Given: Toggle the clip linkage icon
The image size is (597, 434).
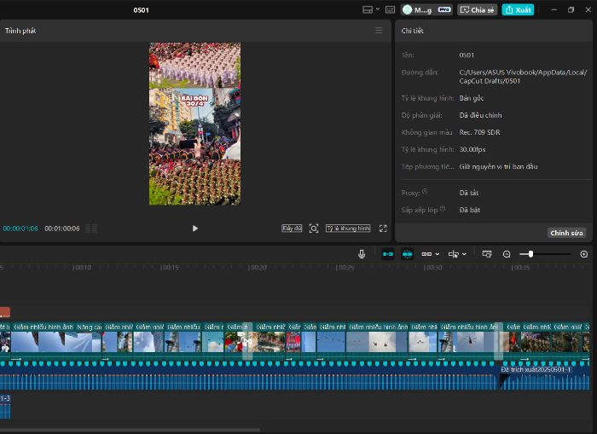Looking at the screenshot, I should click(426, 254).
